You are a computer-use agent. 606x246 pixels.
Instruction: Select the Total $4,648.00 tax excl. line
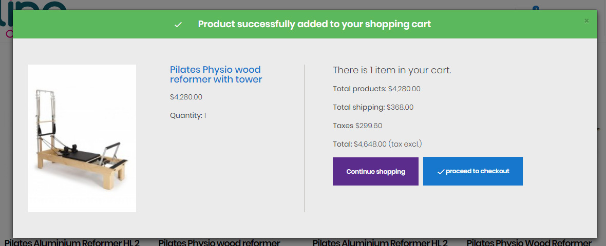pyautogui.click(x=381, y=144)
